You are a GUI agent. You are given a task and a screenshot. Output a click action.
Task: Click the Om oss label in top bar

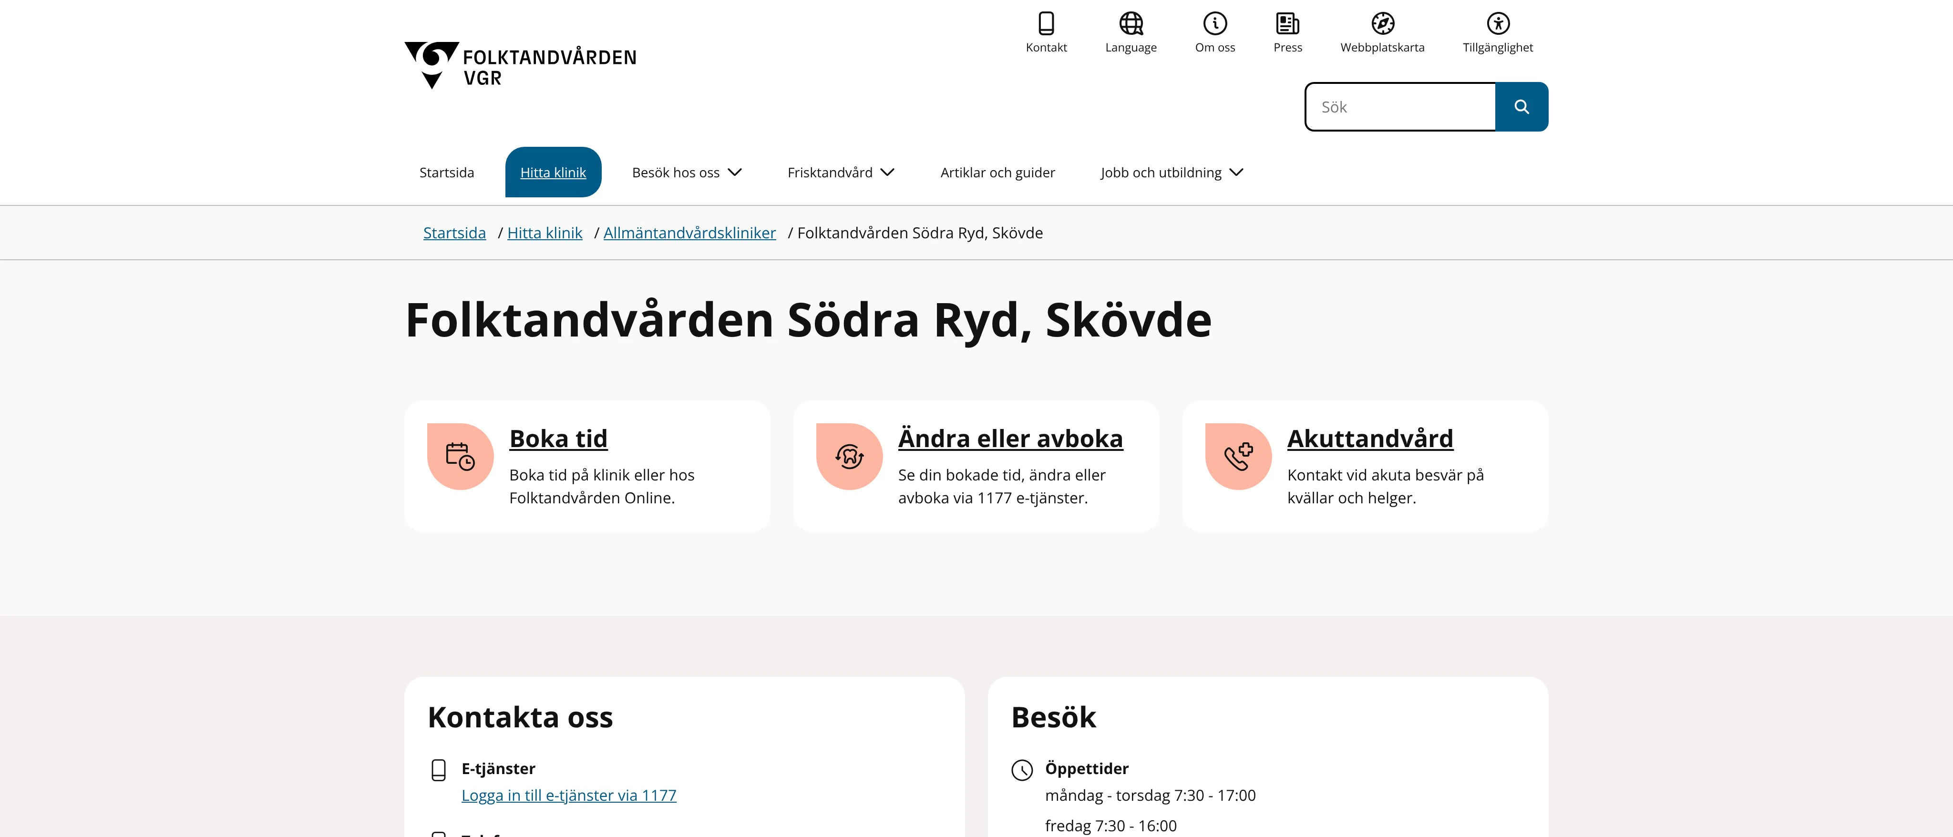click(1214, 48)
